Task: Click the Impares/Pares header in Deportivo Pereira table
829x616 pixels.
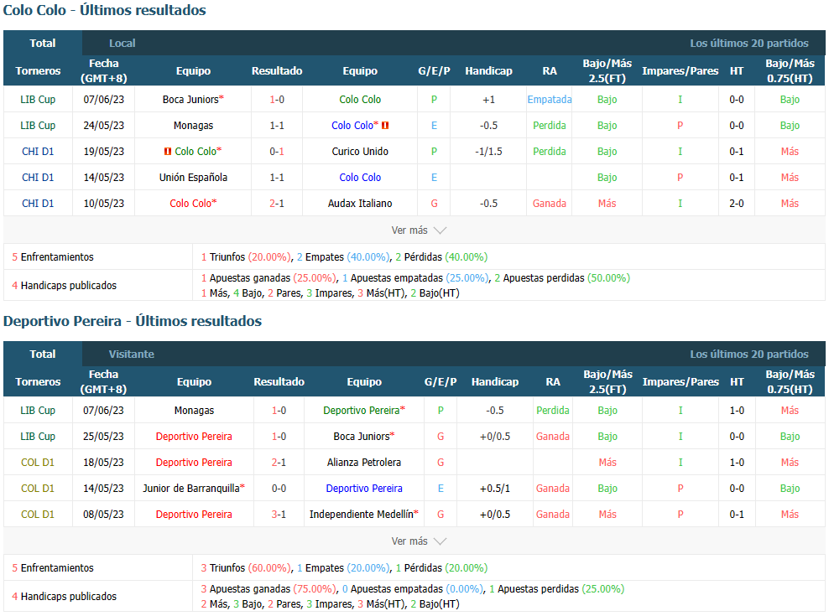Action: (x=680, y=381)
